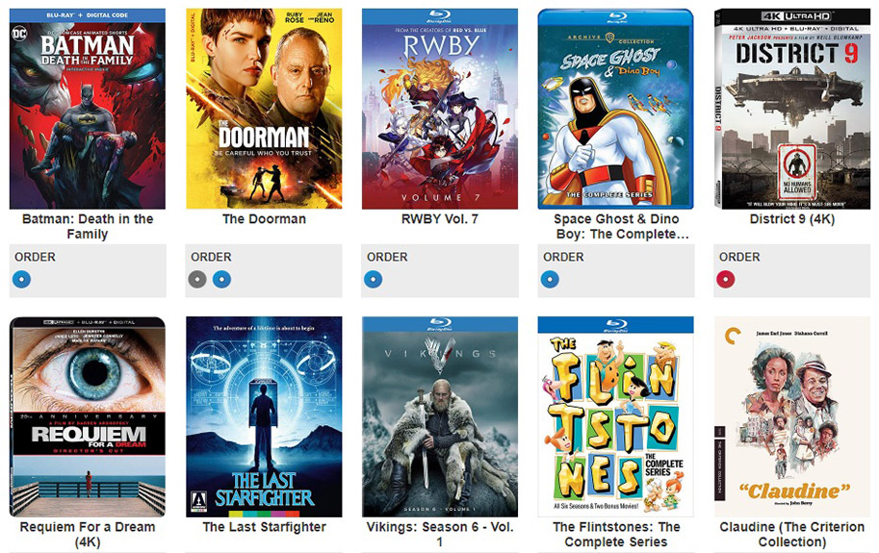Screen dimensions: 879x553
Task: Select the blue Blu-ray disc under RWBY Vol. 7
Action: tap(374, 279)
